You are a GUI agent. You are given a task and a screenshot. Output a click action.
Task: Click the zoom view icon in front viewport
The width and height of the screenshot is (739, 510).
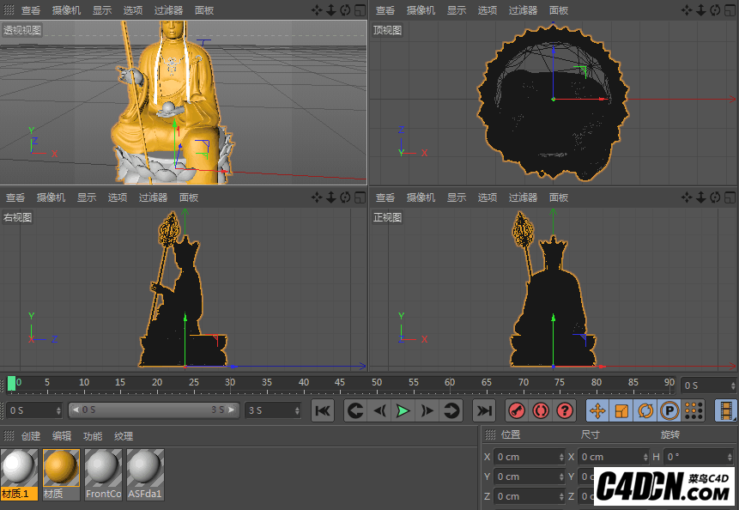tap(701, 197)
